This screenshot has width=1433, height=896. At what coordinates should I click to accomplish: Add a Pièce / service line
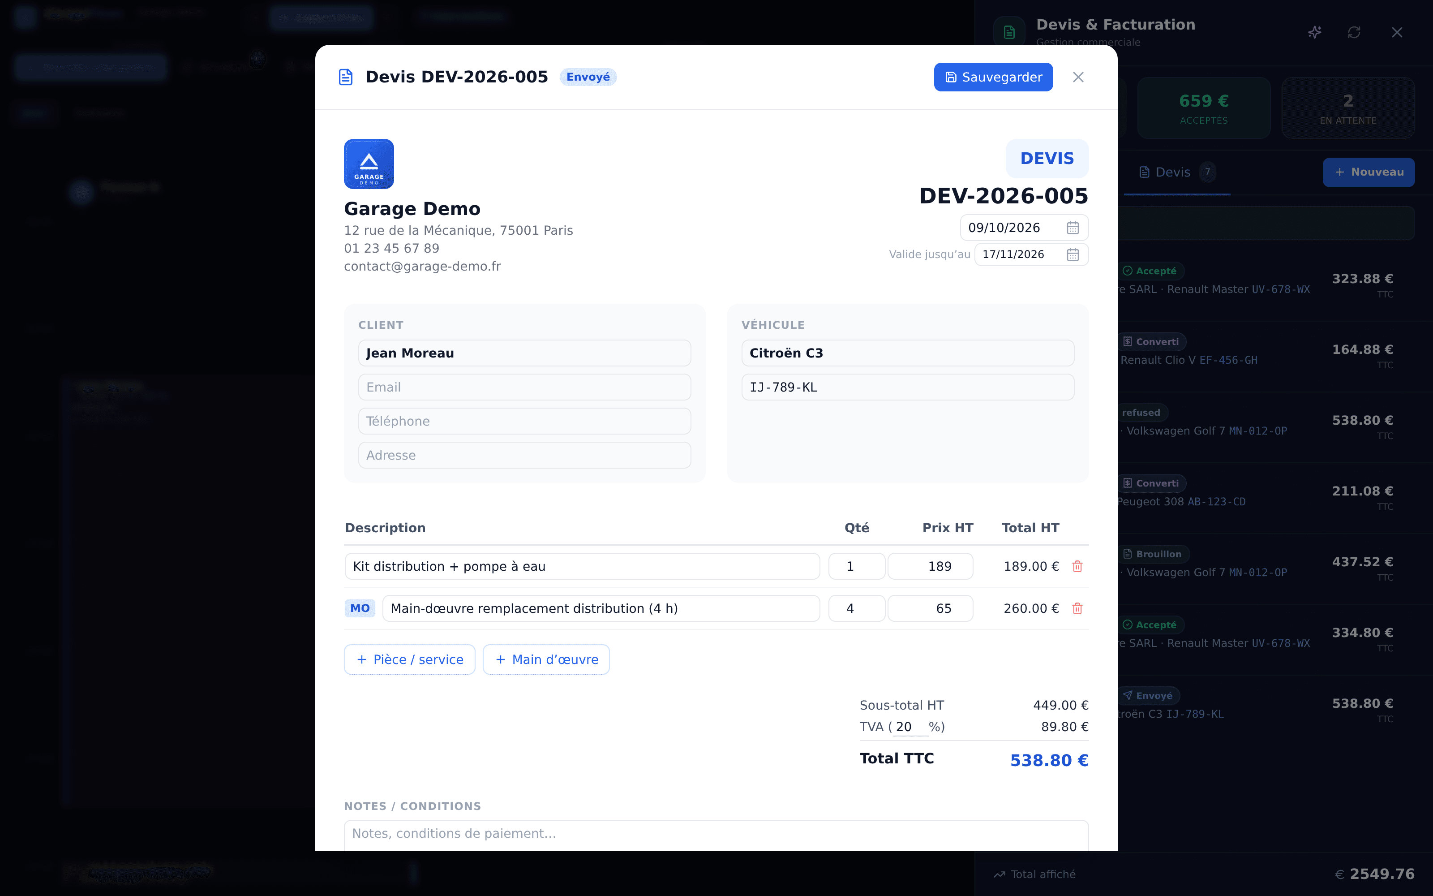pyautogui.click(x=409, y=659)
